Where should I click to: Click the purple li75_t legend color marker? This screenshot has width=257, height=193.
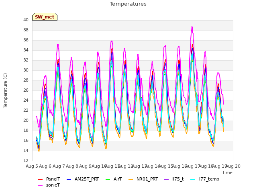click(167, 180)
